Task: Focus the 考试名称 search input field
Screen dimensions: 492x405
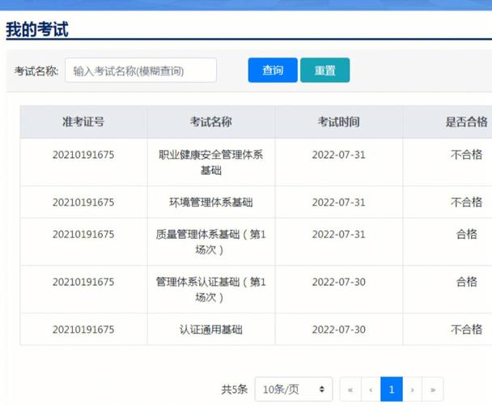Action: coord(141,70)
